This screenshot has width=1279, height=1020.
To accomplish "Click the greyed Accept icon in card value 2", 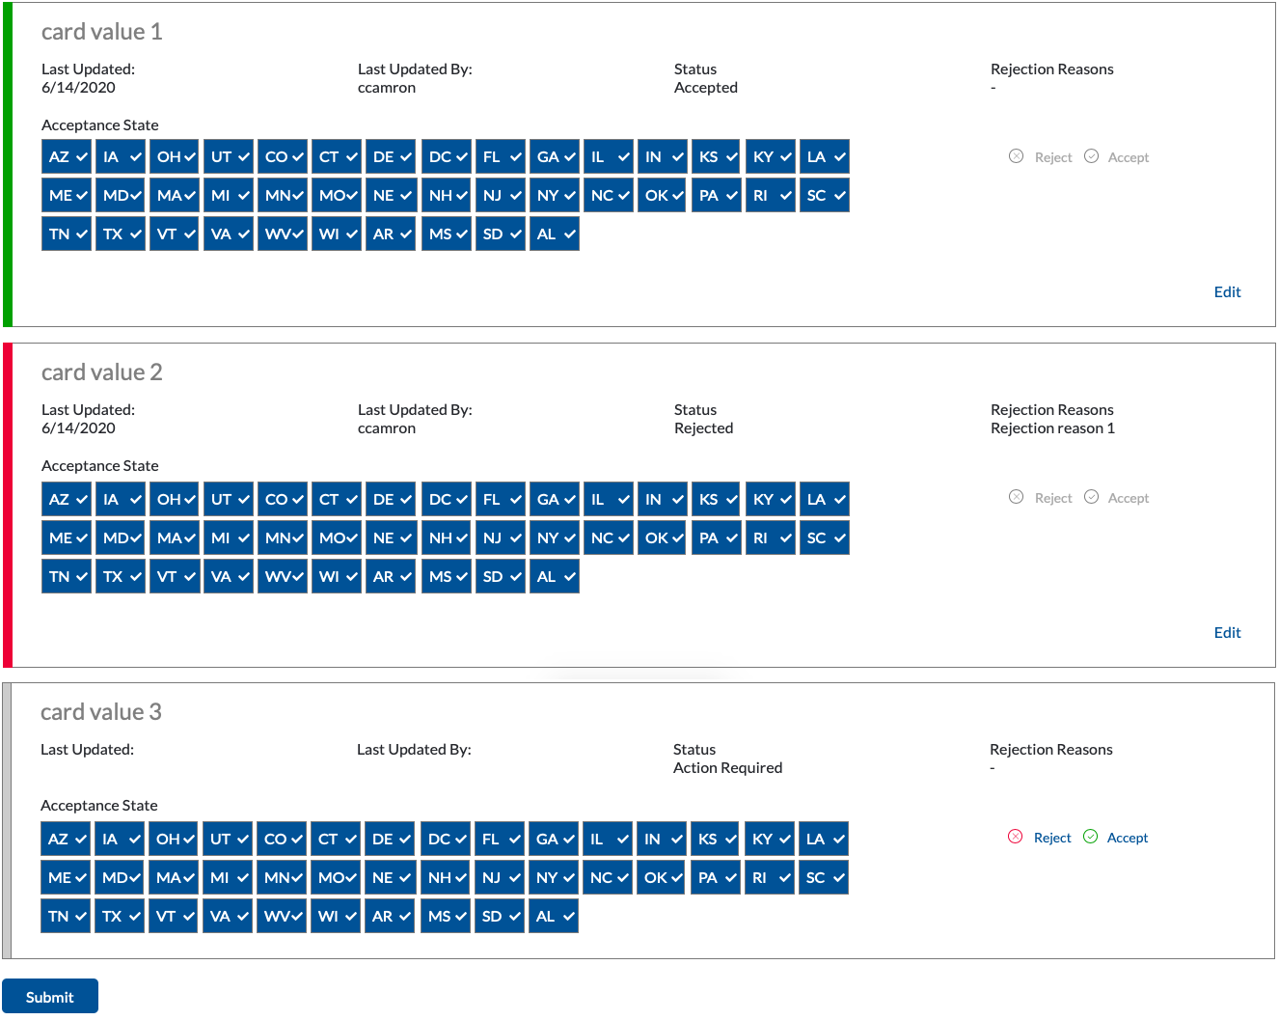I will click(x=1091, y=497).
